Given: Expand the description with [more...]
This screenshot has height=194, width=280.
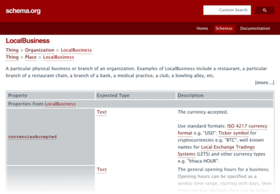Looking at the screenshot, I should [264, 83].
